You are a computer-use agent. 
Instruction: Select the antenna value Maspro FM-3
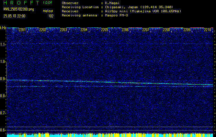pos(116,15)
